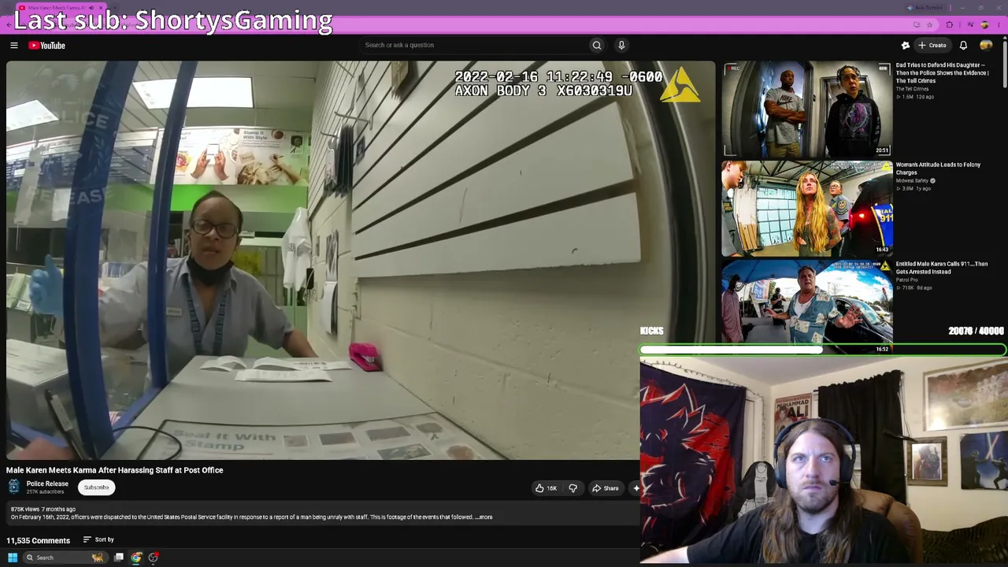Open the Police Release channel name link
Screen dimensions: 1008x567
coord(47,484)
